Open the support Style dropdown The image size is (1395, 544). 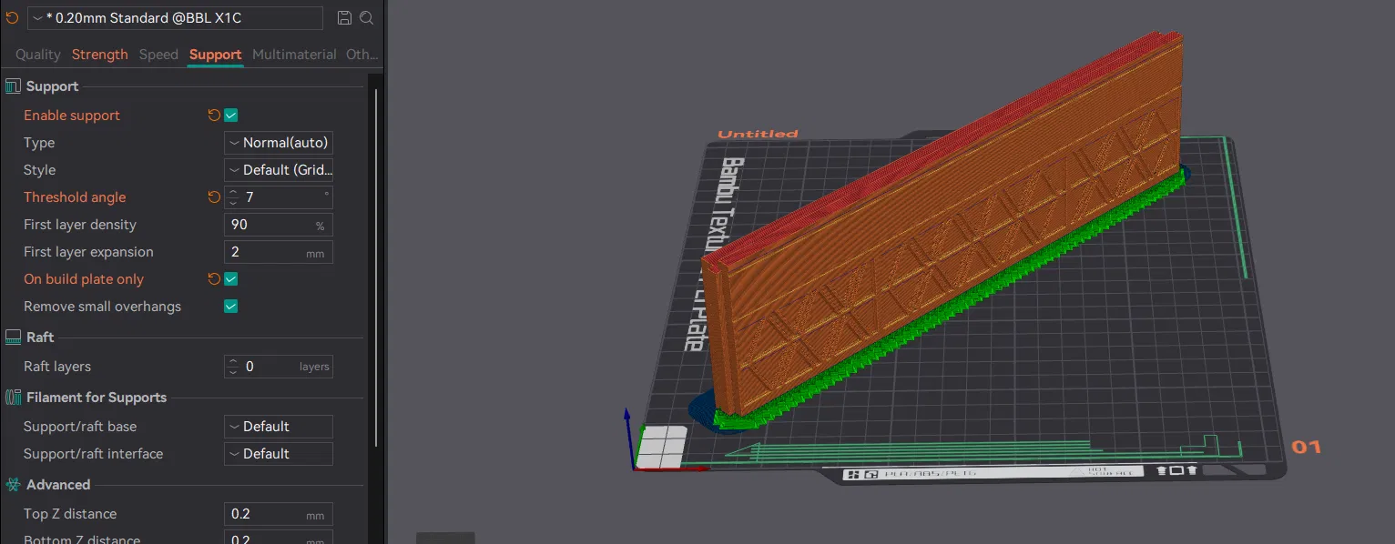[279, 170]
